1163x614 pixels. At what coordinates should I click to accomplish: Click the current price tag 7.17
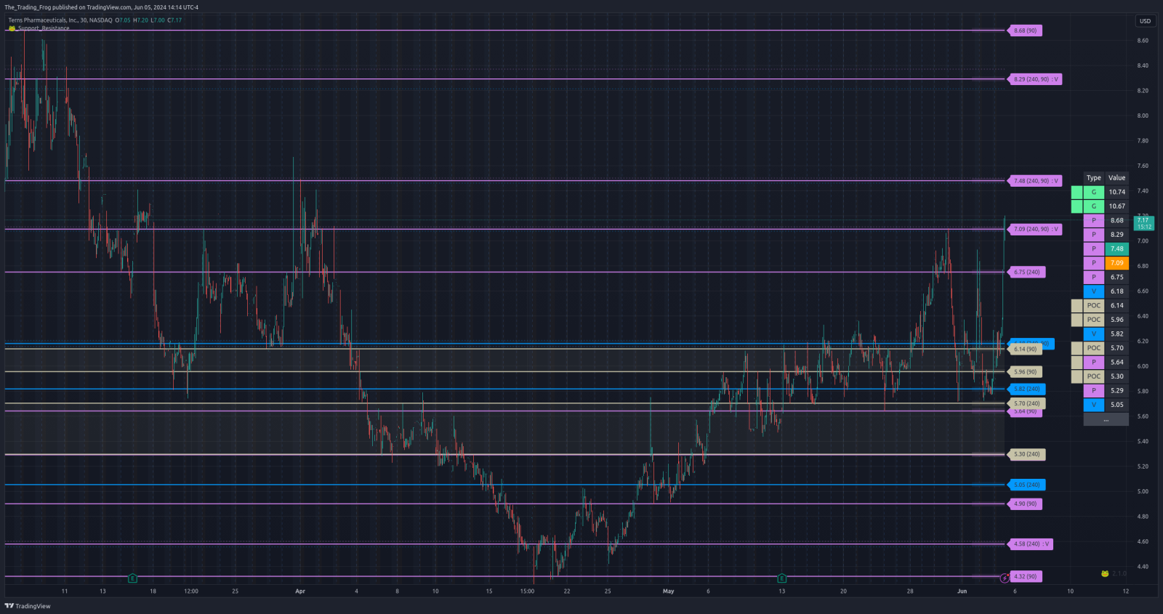(x=1144, y=223)
